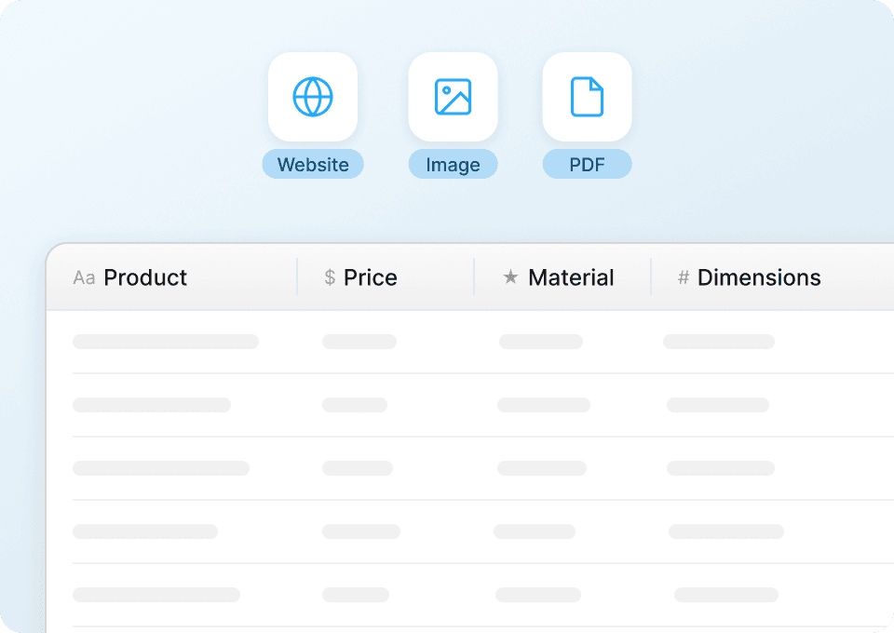Select the Image label pill

[x=453, y=165]
